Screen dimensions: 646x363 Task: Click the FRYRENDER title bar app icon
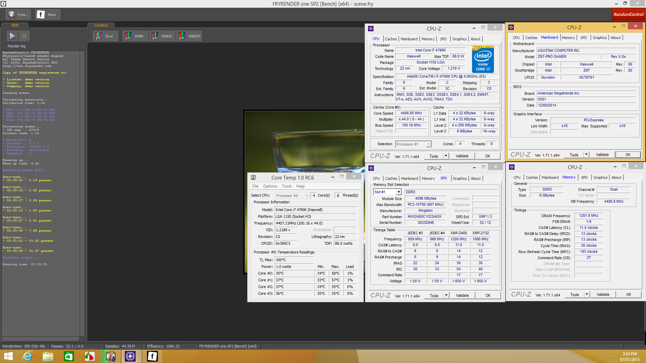tap(3, 4)
